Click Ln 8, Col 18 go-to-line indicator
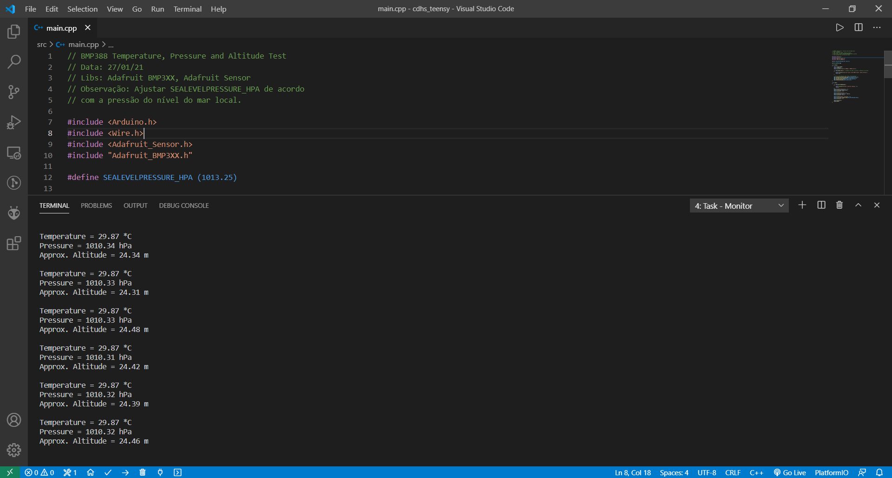This screenshot has width=892, height=478. (x=633, y=472)
